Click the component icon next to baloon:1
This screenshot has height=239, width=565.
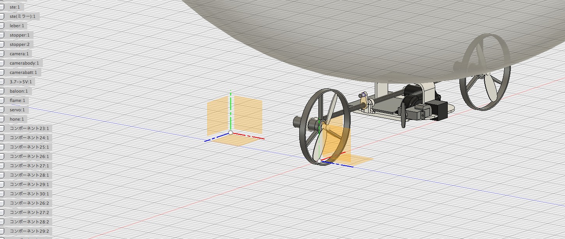[2, 91]
